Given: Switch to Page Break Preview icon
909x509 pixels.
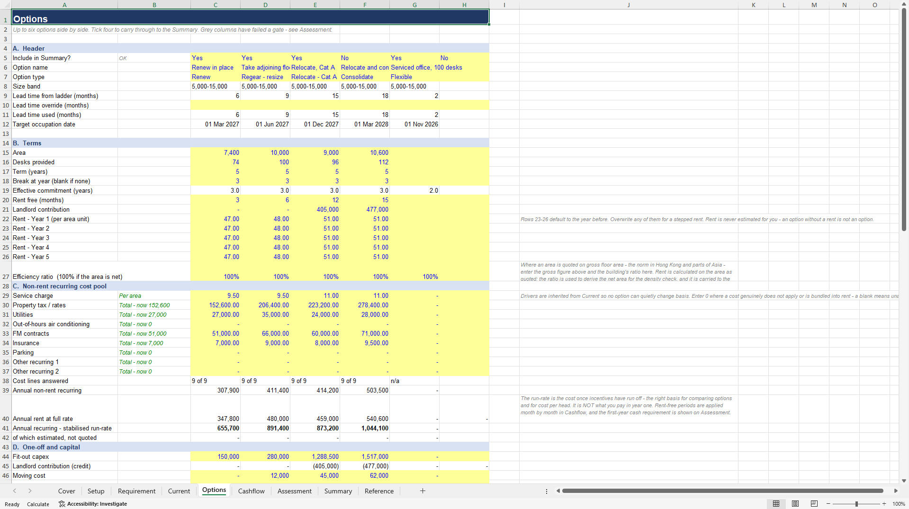Looking at the screenshot, I should click(814, 504).
